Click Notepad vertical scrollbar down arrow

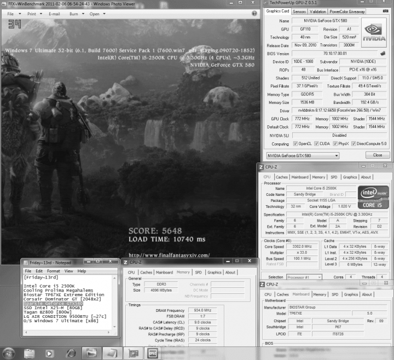click(x=114, y=327)
